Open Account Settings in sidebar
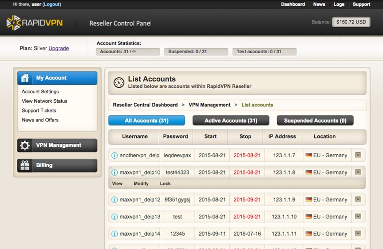This screenshot has height=249, width=383. tap(40, 92)
